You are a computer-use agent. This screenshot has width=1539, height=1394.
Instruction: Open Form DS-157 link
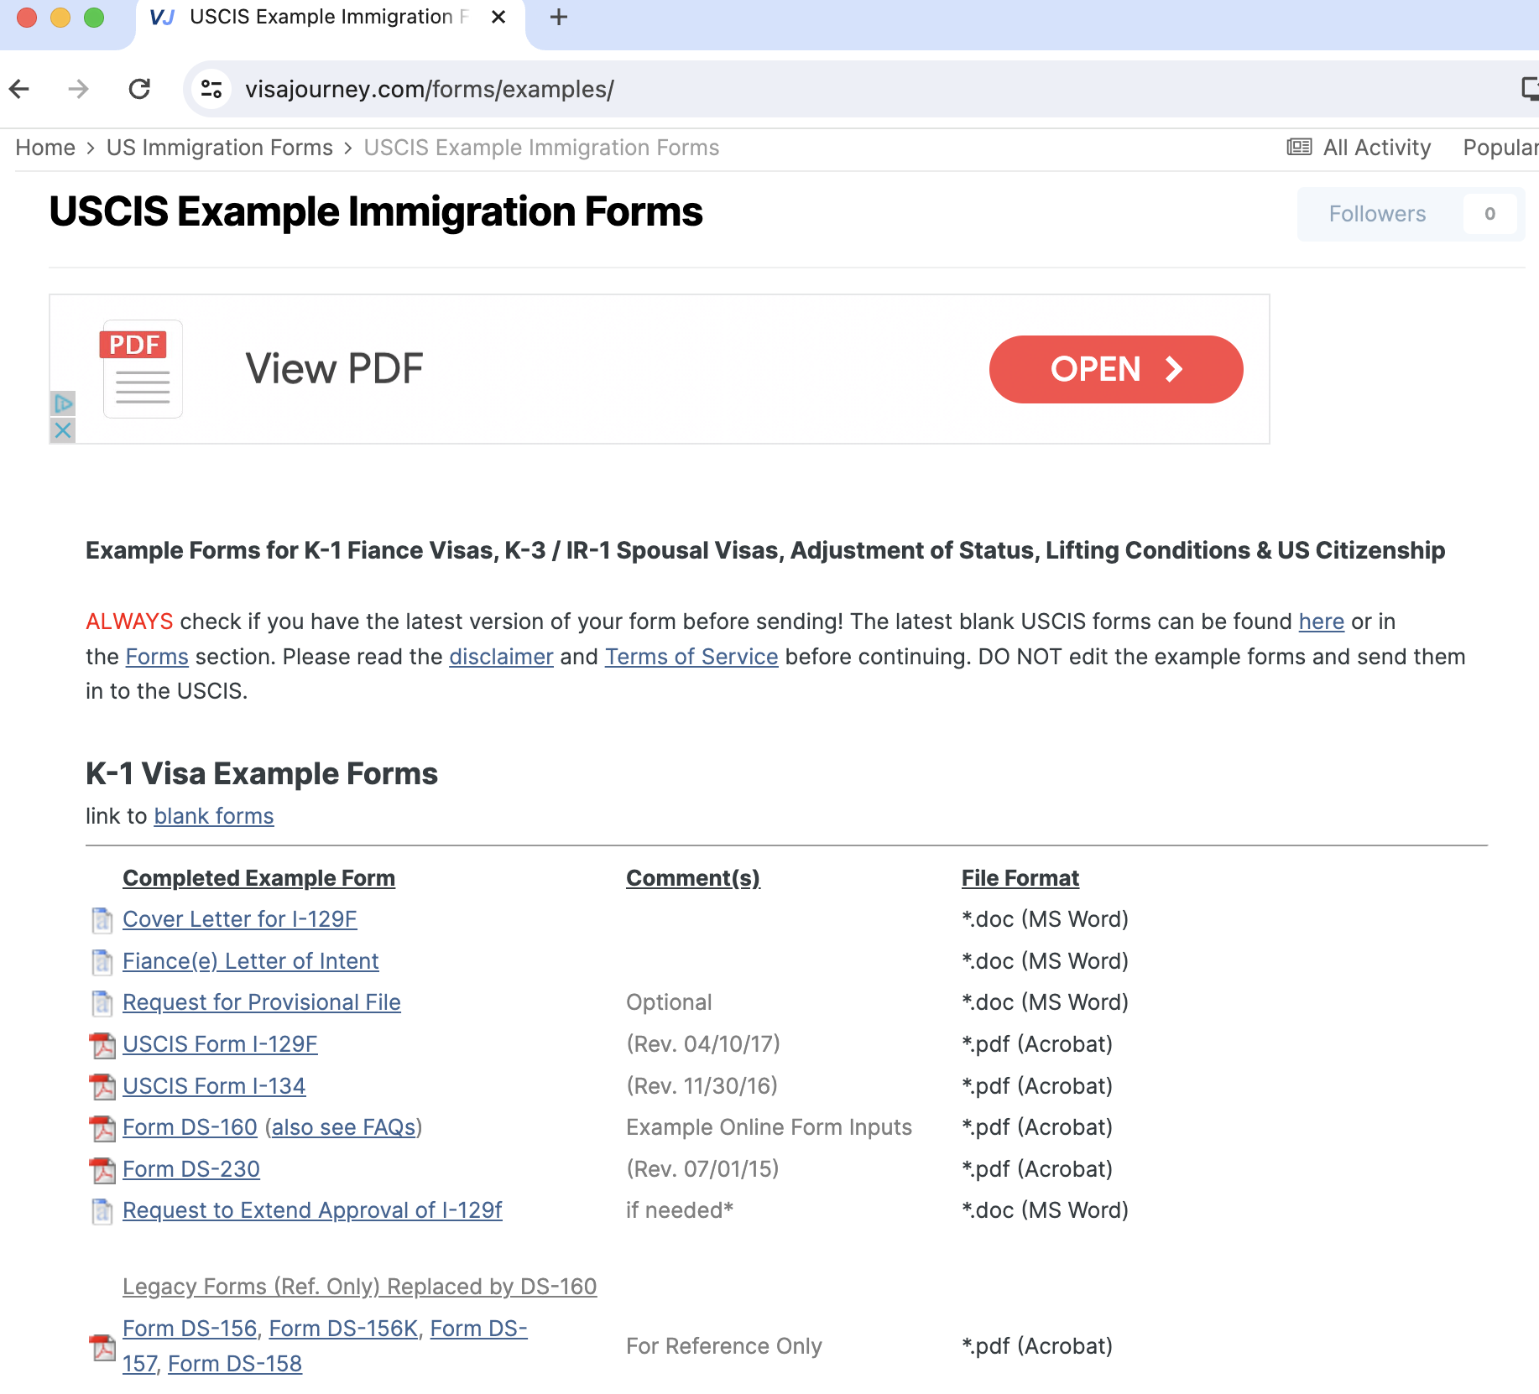pos(478,1329)
